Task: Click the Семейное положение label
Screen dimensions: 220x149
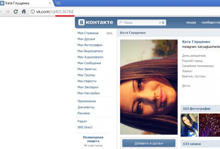Action: (198, 66)
